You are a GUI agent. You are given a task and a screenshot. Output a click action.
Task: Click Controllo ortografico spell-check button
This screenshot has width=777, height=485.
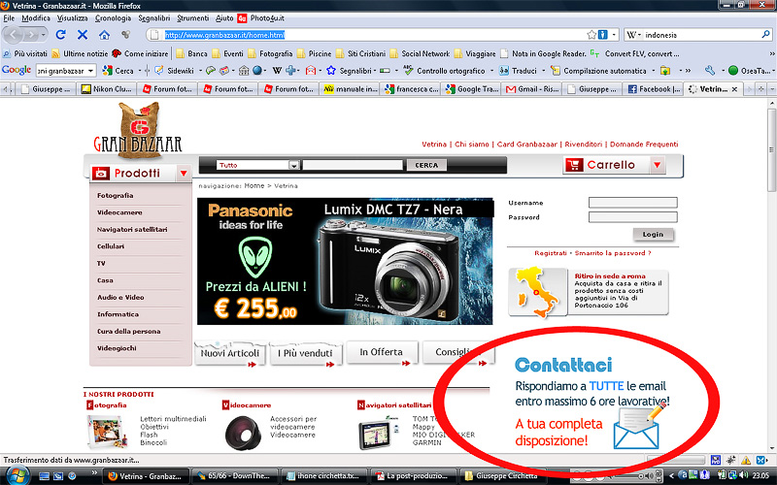click(x=444, y=71)
